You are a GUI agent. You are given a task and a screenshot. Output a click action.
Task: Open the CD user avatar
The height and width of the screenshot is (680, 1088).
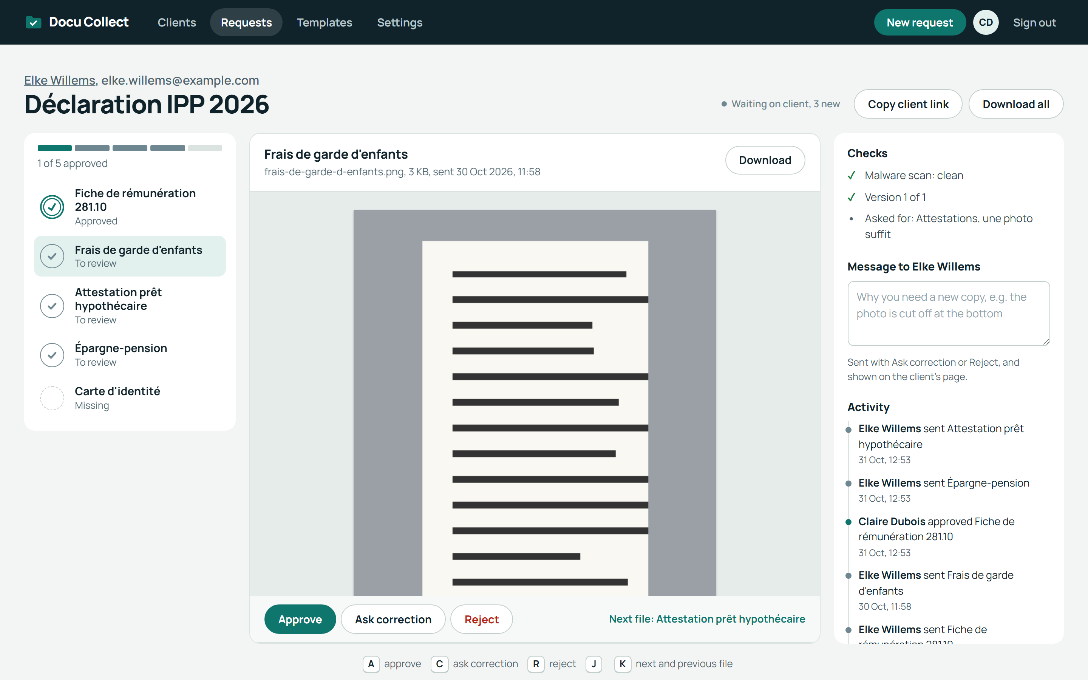coord(986,23)
